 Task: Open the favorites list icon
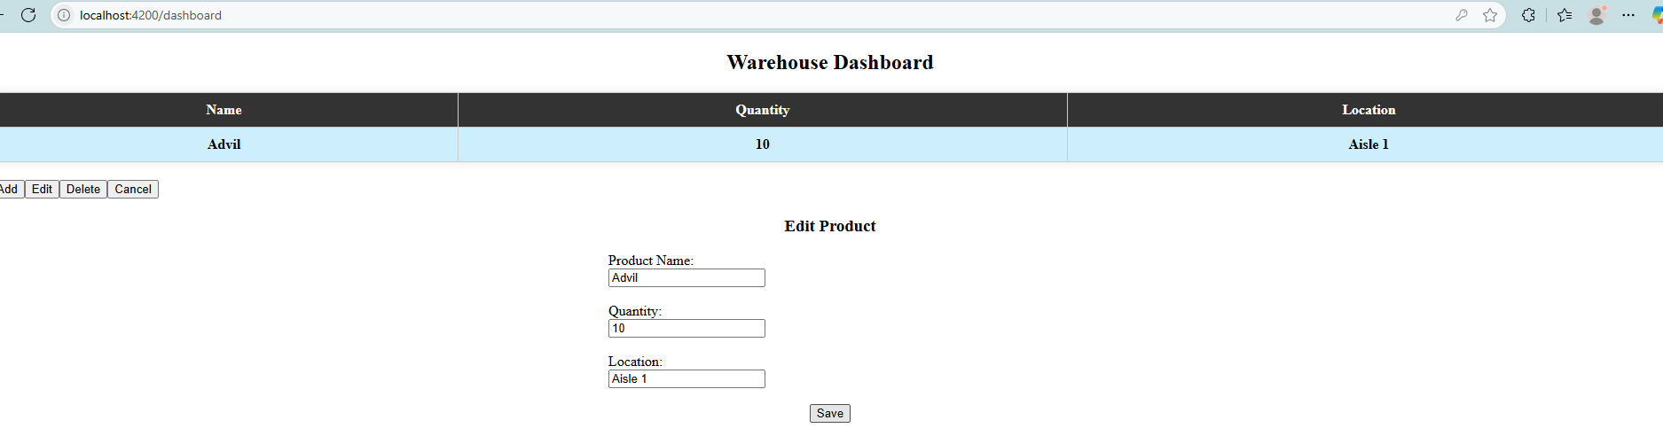click(1565, 15)
